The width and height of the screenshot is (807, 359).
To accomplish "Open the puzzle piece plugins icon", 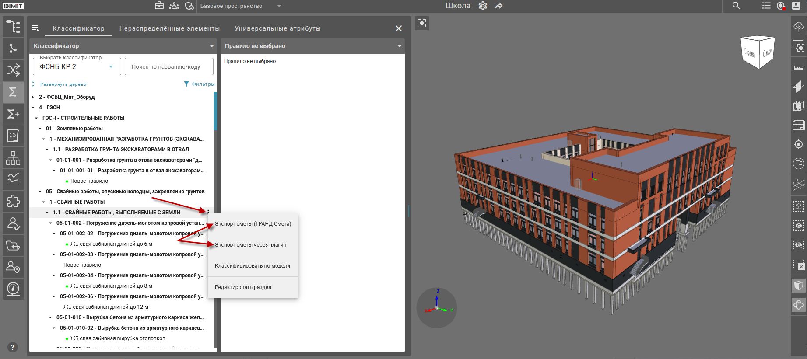I will click(x=13, y=201).
